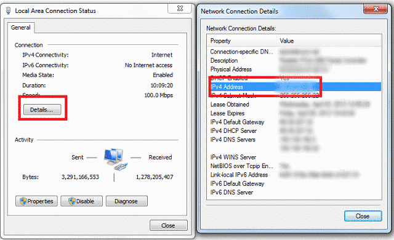The width and height of the screenshot is (394, 240).
Task: Close the Local Area Connection Status dialog via Close button
Action: coord(168,225)
